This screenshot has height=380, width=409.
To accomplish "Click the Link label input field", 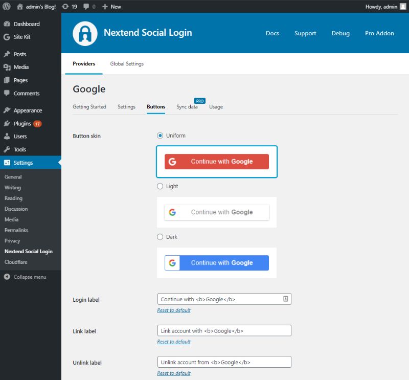I will tap(224, 331).
